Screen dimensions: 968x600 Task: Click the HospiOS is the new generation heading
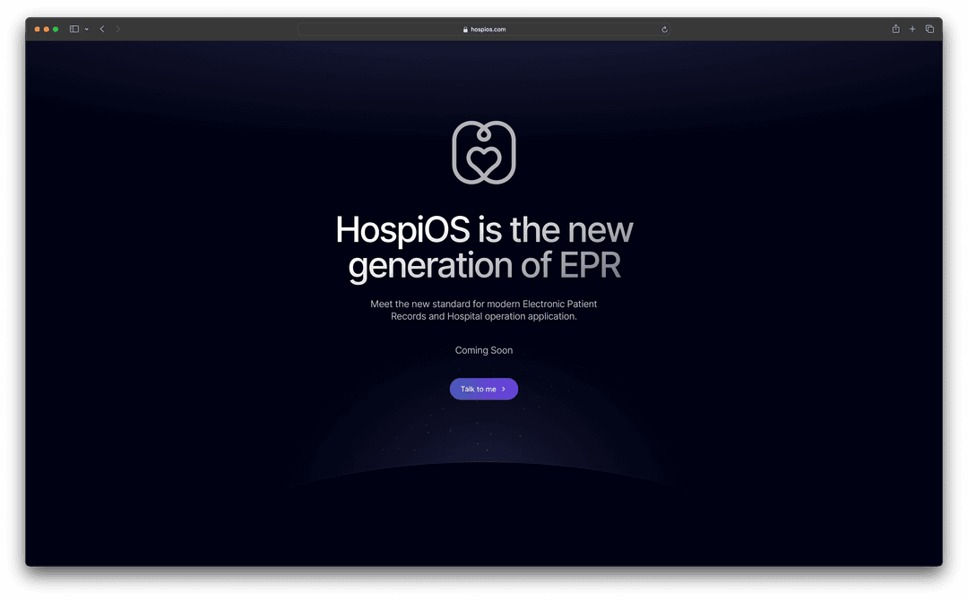484,248
